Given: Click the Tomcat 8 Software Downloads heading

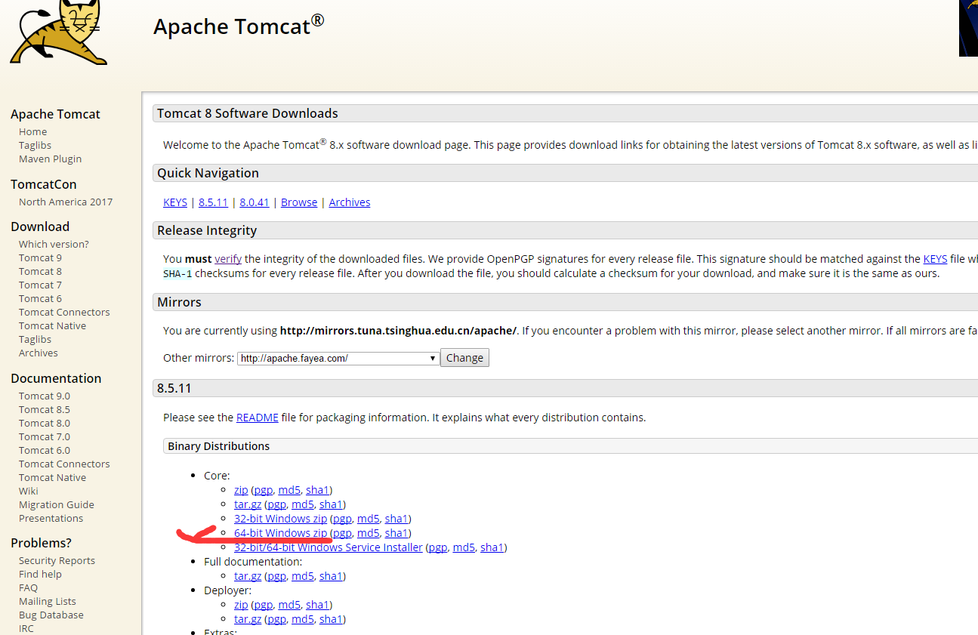Looking at the screenshot, I should coord(248,113).
